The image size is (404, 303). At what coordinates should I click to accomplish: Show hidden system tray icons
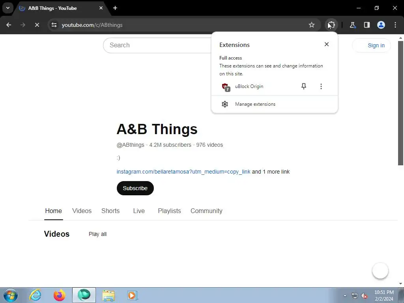pyautogui.click(x=345, y=296)
